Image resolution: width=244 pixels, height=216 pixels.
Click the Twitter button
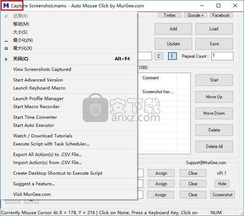169,15
